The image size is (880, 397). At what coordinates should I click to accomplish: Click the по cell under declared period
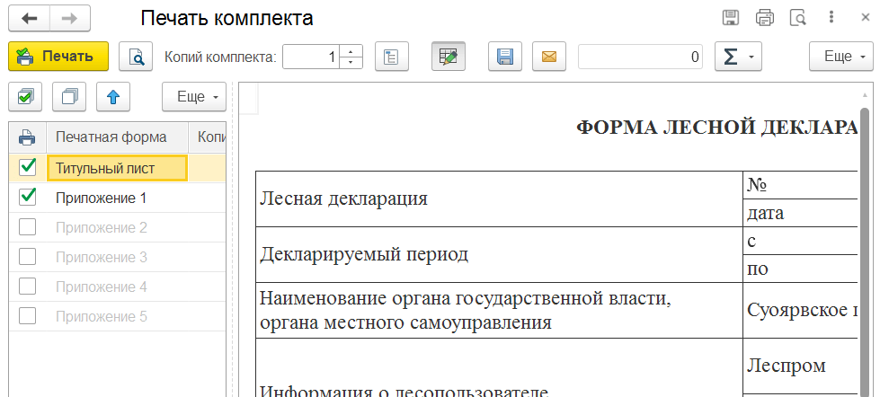pyautogui.click(x=801, y=269)
